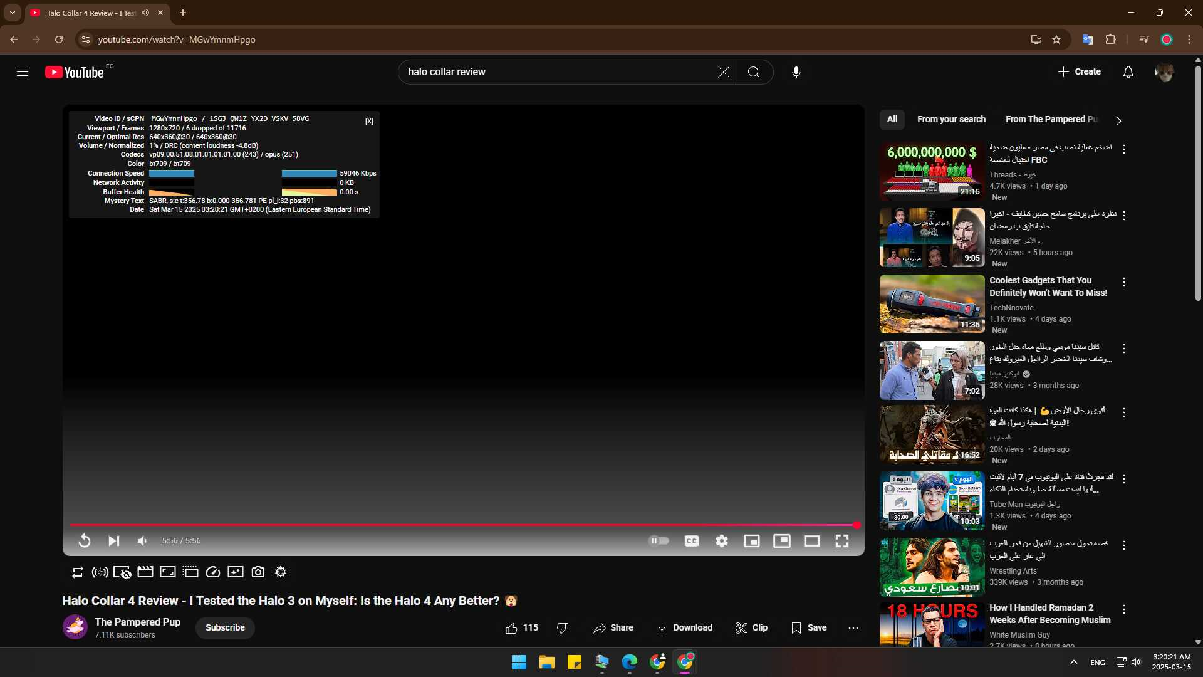Screen dimensions: 1203x677
Task: Save the video to a playlist
Action: (809, 627)
